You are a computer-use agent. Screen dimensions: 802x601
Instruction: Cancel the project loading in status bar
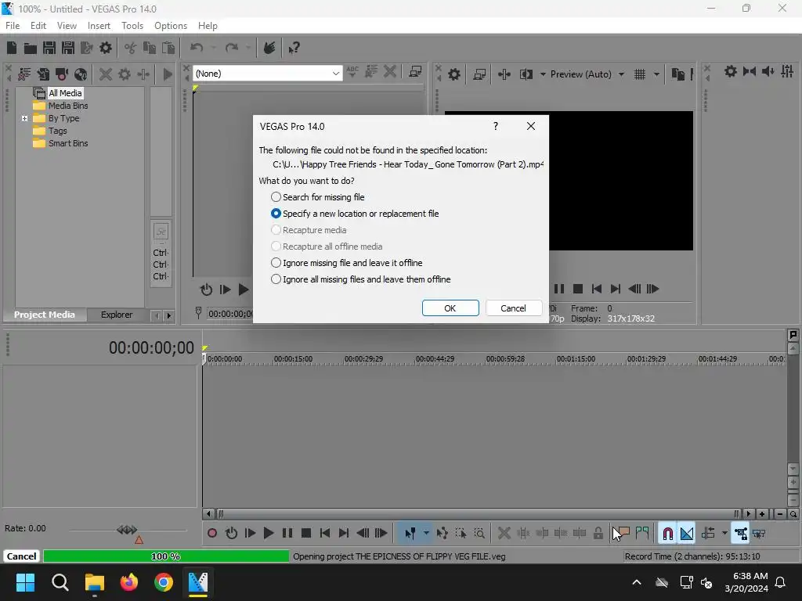21,556
